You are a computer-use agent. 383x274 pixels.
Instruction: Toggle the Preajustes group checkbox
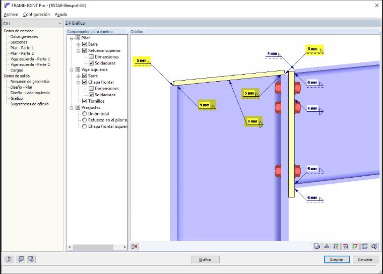(78, 107)
